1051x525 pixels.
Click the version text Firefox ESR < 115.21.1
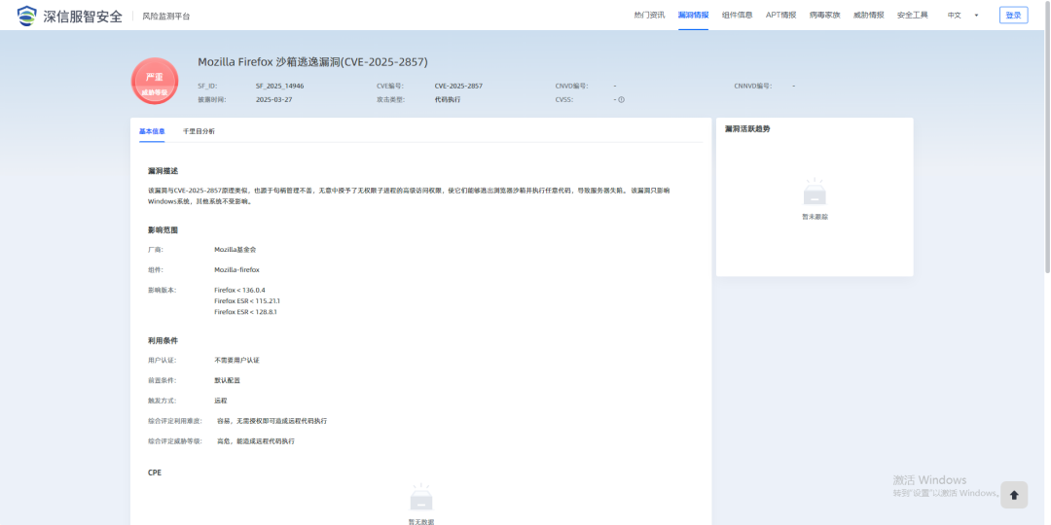pyautogui.click(x=247, y=301)
